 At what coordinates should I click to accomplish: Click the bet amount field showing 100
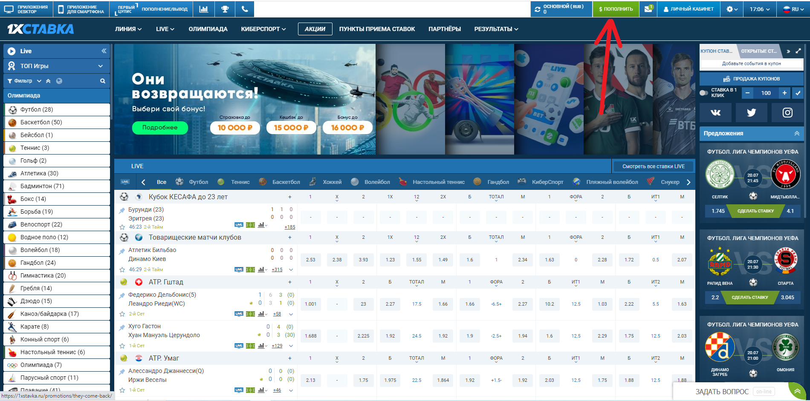tap(766, 93)
